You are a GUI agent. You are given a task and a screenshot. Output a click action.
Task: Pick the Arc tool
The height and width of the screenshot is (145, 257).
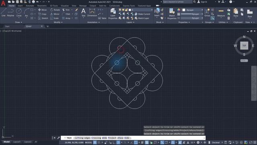(27, 12)
